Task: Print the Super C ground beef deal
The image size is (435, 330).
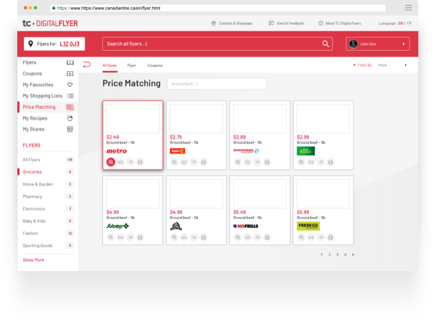Action: 204,162
